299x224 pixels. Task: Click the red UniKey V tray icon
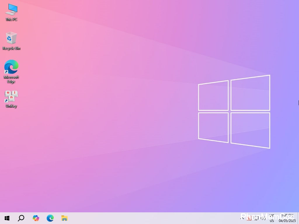[249, 218]
